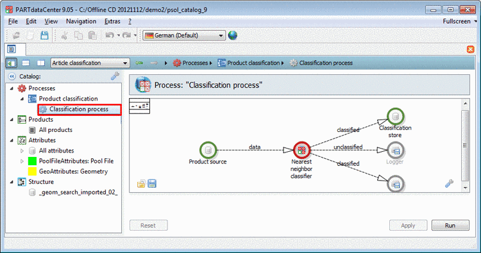The height and width of the screenshot is (253, 481).
Task: Toggle the left-panel layout view button
Action: pos(12,63)
